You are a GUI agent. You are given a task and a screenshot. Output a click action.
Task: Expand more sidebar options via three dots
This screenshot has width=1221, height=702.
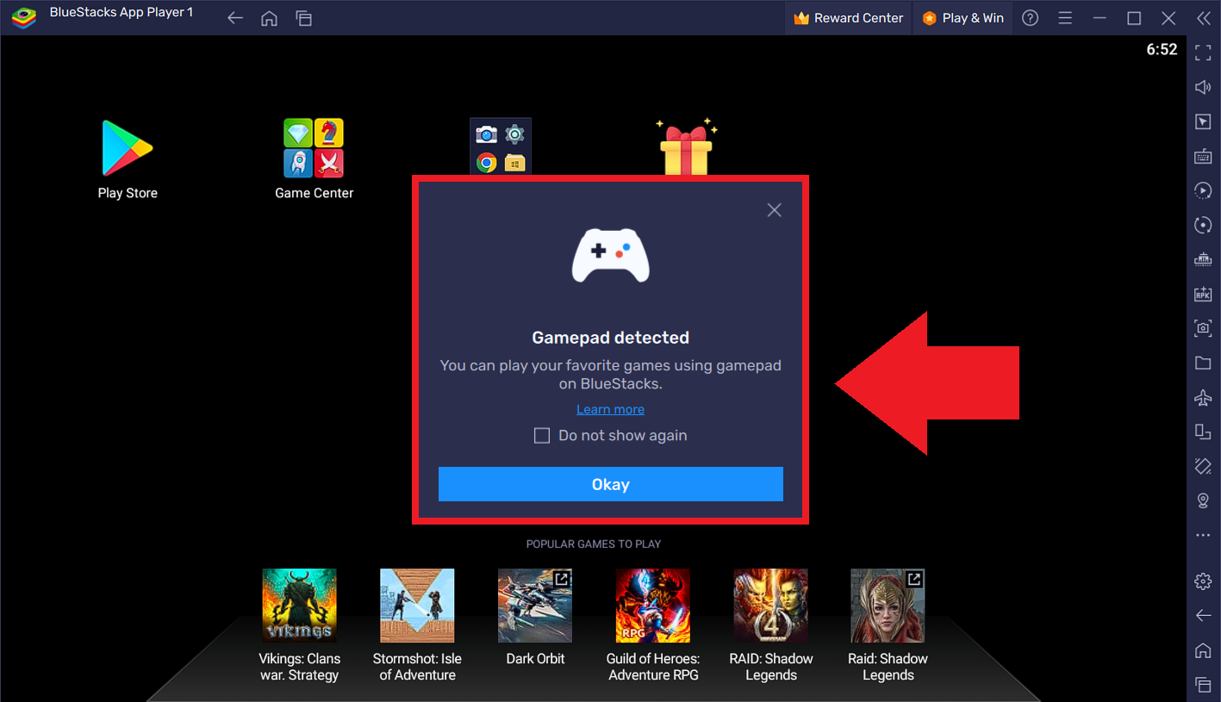[1202, 535]
